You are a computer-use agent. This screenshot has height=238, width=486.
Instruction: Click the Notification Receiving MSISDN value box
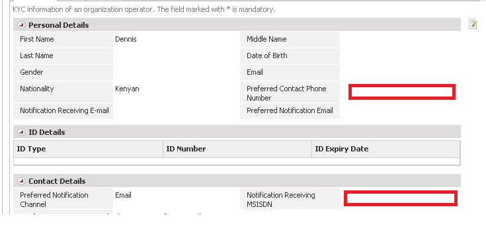point(401,198)
